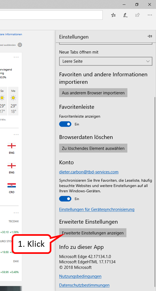Open the Datenschutzbestimmungen link
This screenshot has height=291, width=156.
pos(84,285)
